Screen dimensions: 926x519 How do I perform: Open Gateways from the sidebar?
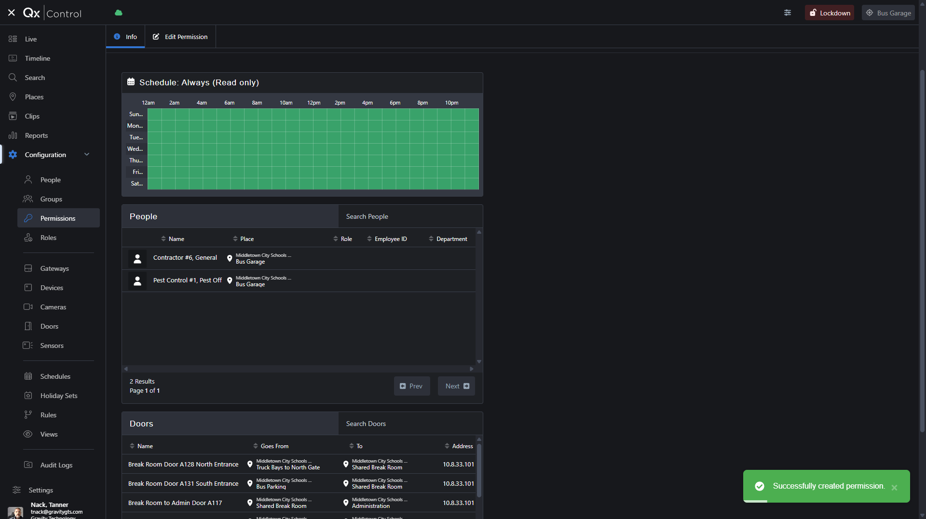(x=54, y=268)
